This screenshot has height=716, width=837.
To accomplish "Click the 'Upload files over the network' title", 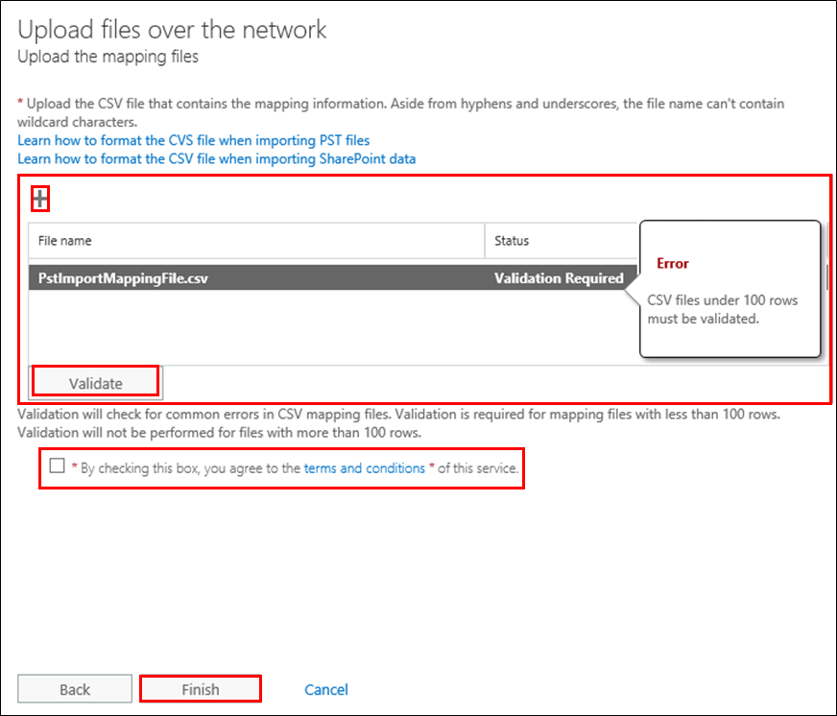I will (172, 30).
